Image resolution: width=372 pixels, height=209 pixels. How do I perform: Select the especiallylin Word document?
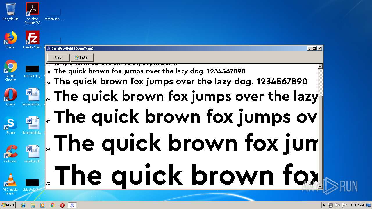[32, 97]
